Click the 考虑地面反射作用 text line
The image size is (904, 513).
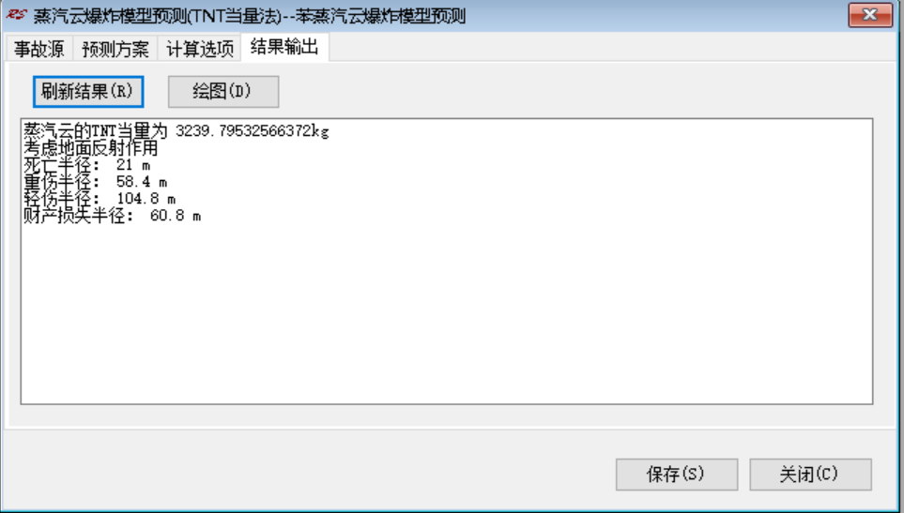(90, 148)
